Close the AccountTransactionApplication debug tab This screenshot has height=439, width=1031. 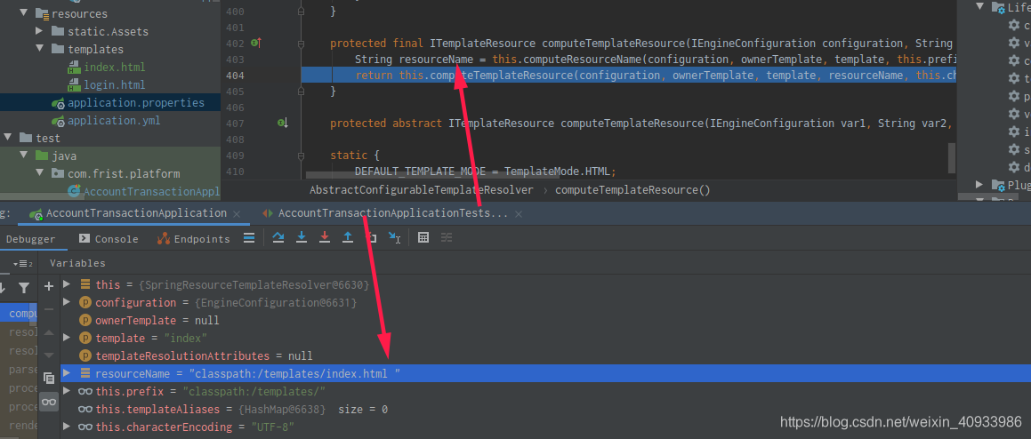(x=238, y=213)
